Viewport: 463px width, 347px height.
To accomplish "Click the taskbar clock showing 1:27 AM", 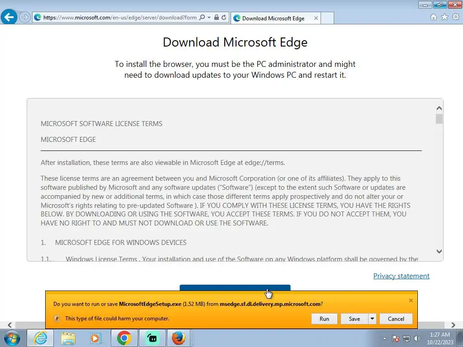I will tap(439, 338).
